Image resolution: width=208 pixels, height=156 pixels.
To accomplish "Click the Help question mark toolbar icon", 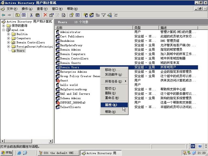I will click(x=72, y=15).
